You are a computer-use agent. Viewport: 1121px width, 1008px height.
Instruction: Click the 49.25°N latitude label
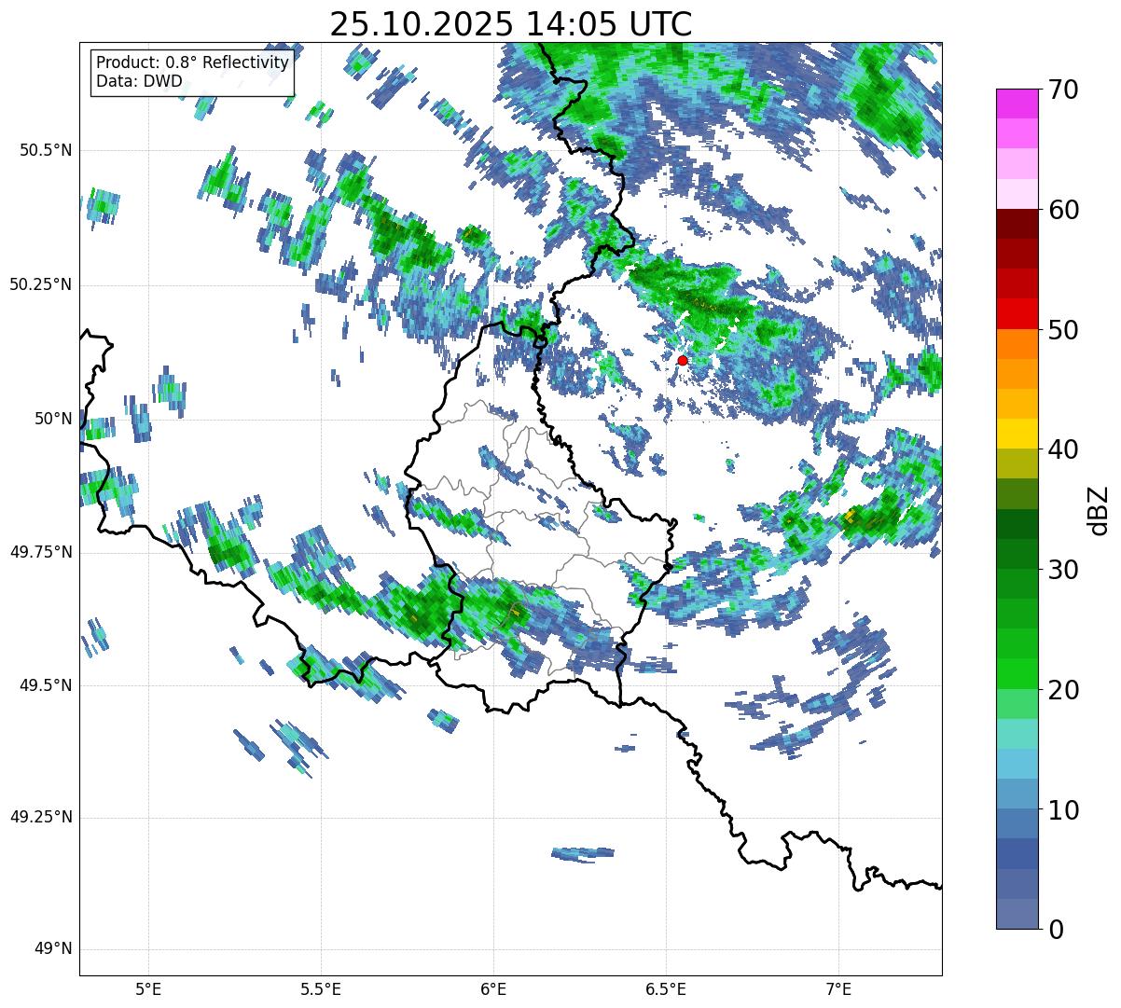click(41, 818)
